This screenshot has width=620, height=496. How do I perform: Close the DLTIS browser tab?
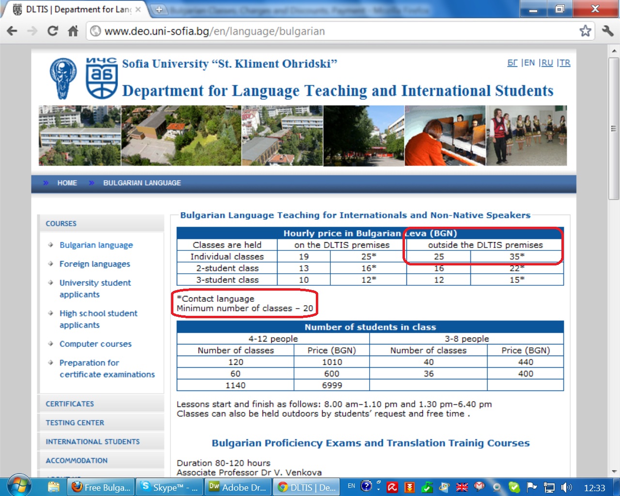(138, 10)
